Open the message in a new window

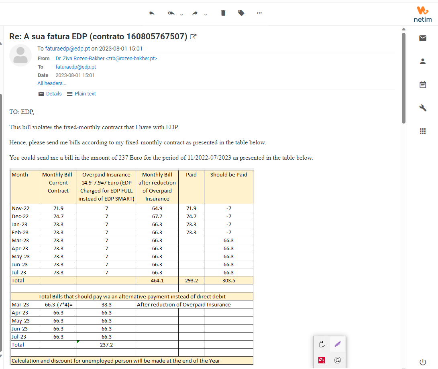[193, 36]
